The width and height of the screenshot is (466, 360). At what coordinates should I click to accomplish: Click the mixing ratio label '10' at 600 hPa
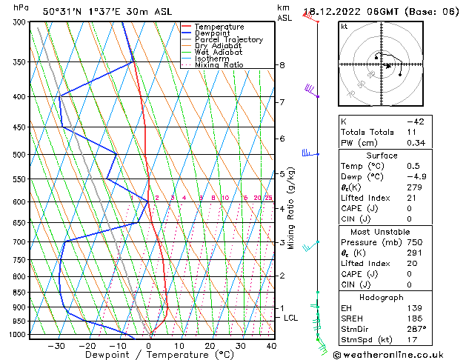tap(225, 198)
